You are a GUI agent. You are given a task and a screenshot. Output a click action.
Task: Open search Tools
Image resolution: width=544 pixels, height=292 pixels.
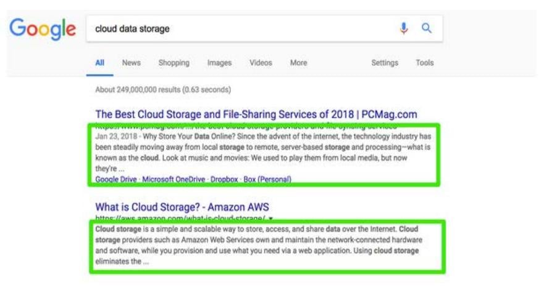point(425,63)
